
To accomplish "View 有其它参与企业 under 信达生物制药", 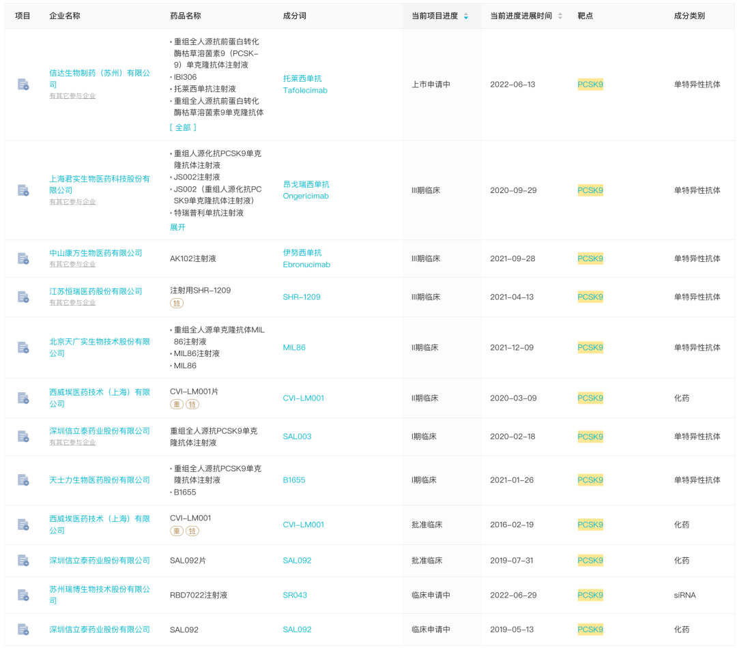I will point(72,96).
